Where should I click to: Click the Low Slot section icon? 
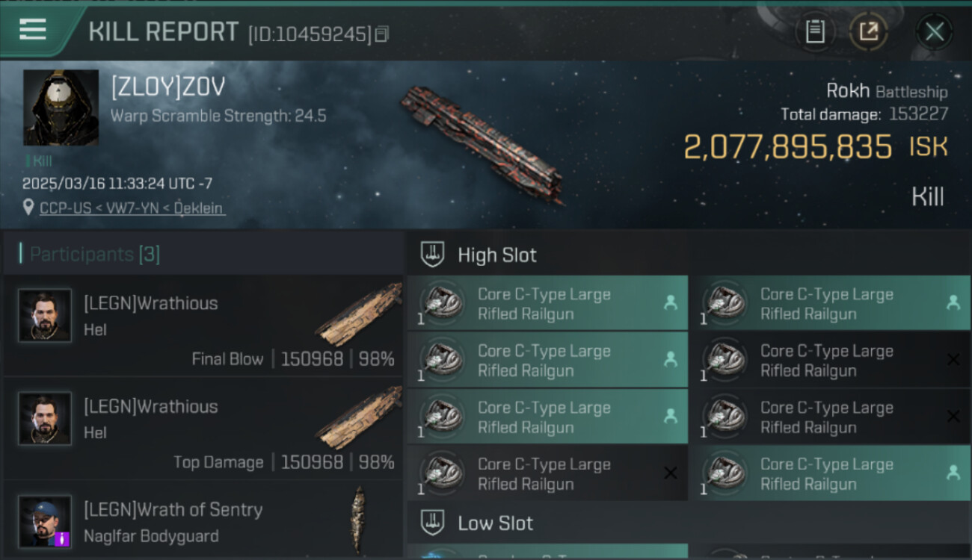(x=434, y=523)
